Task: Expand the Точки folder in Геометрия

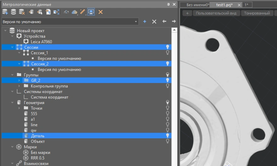Action: click(x=19, y=108)
